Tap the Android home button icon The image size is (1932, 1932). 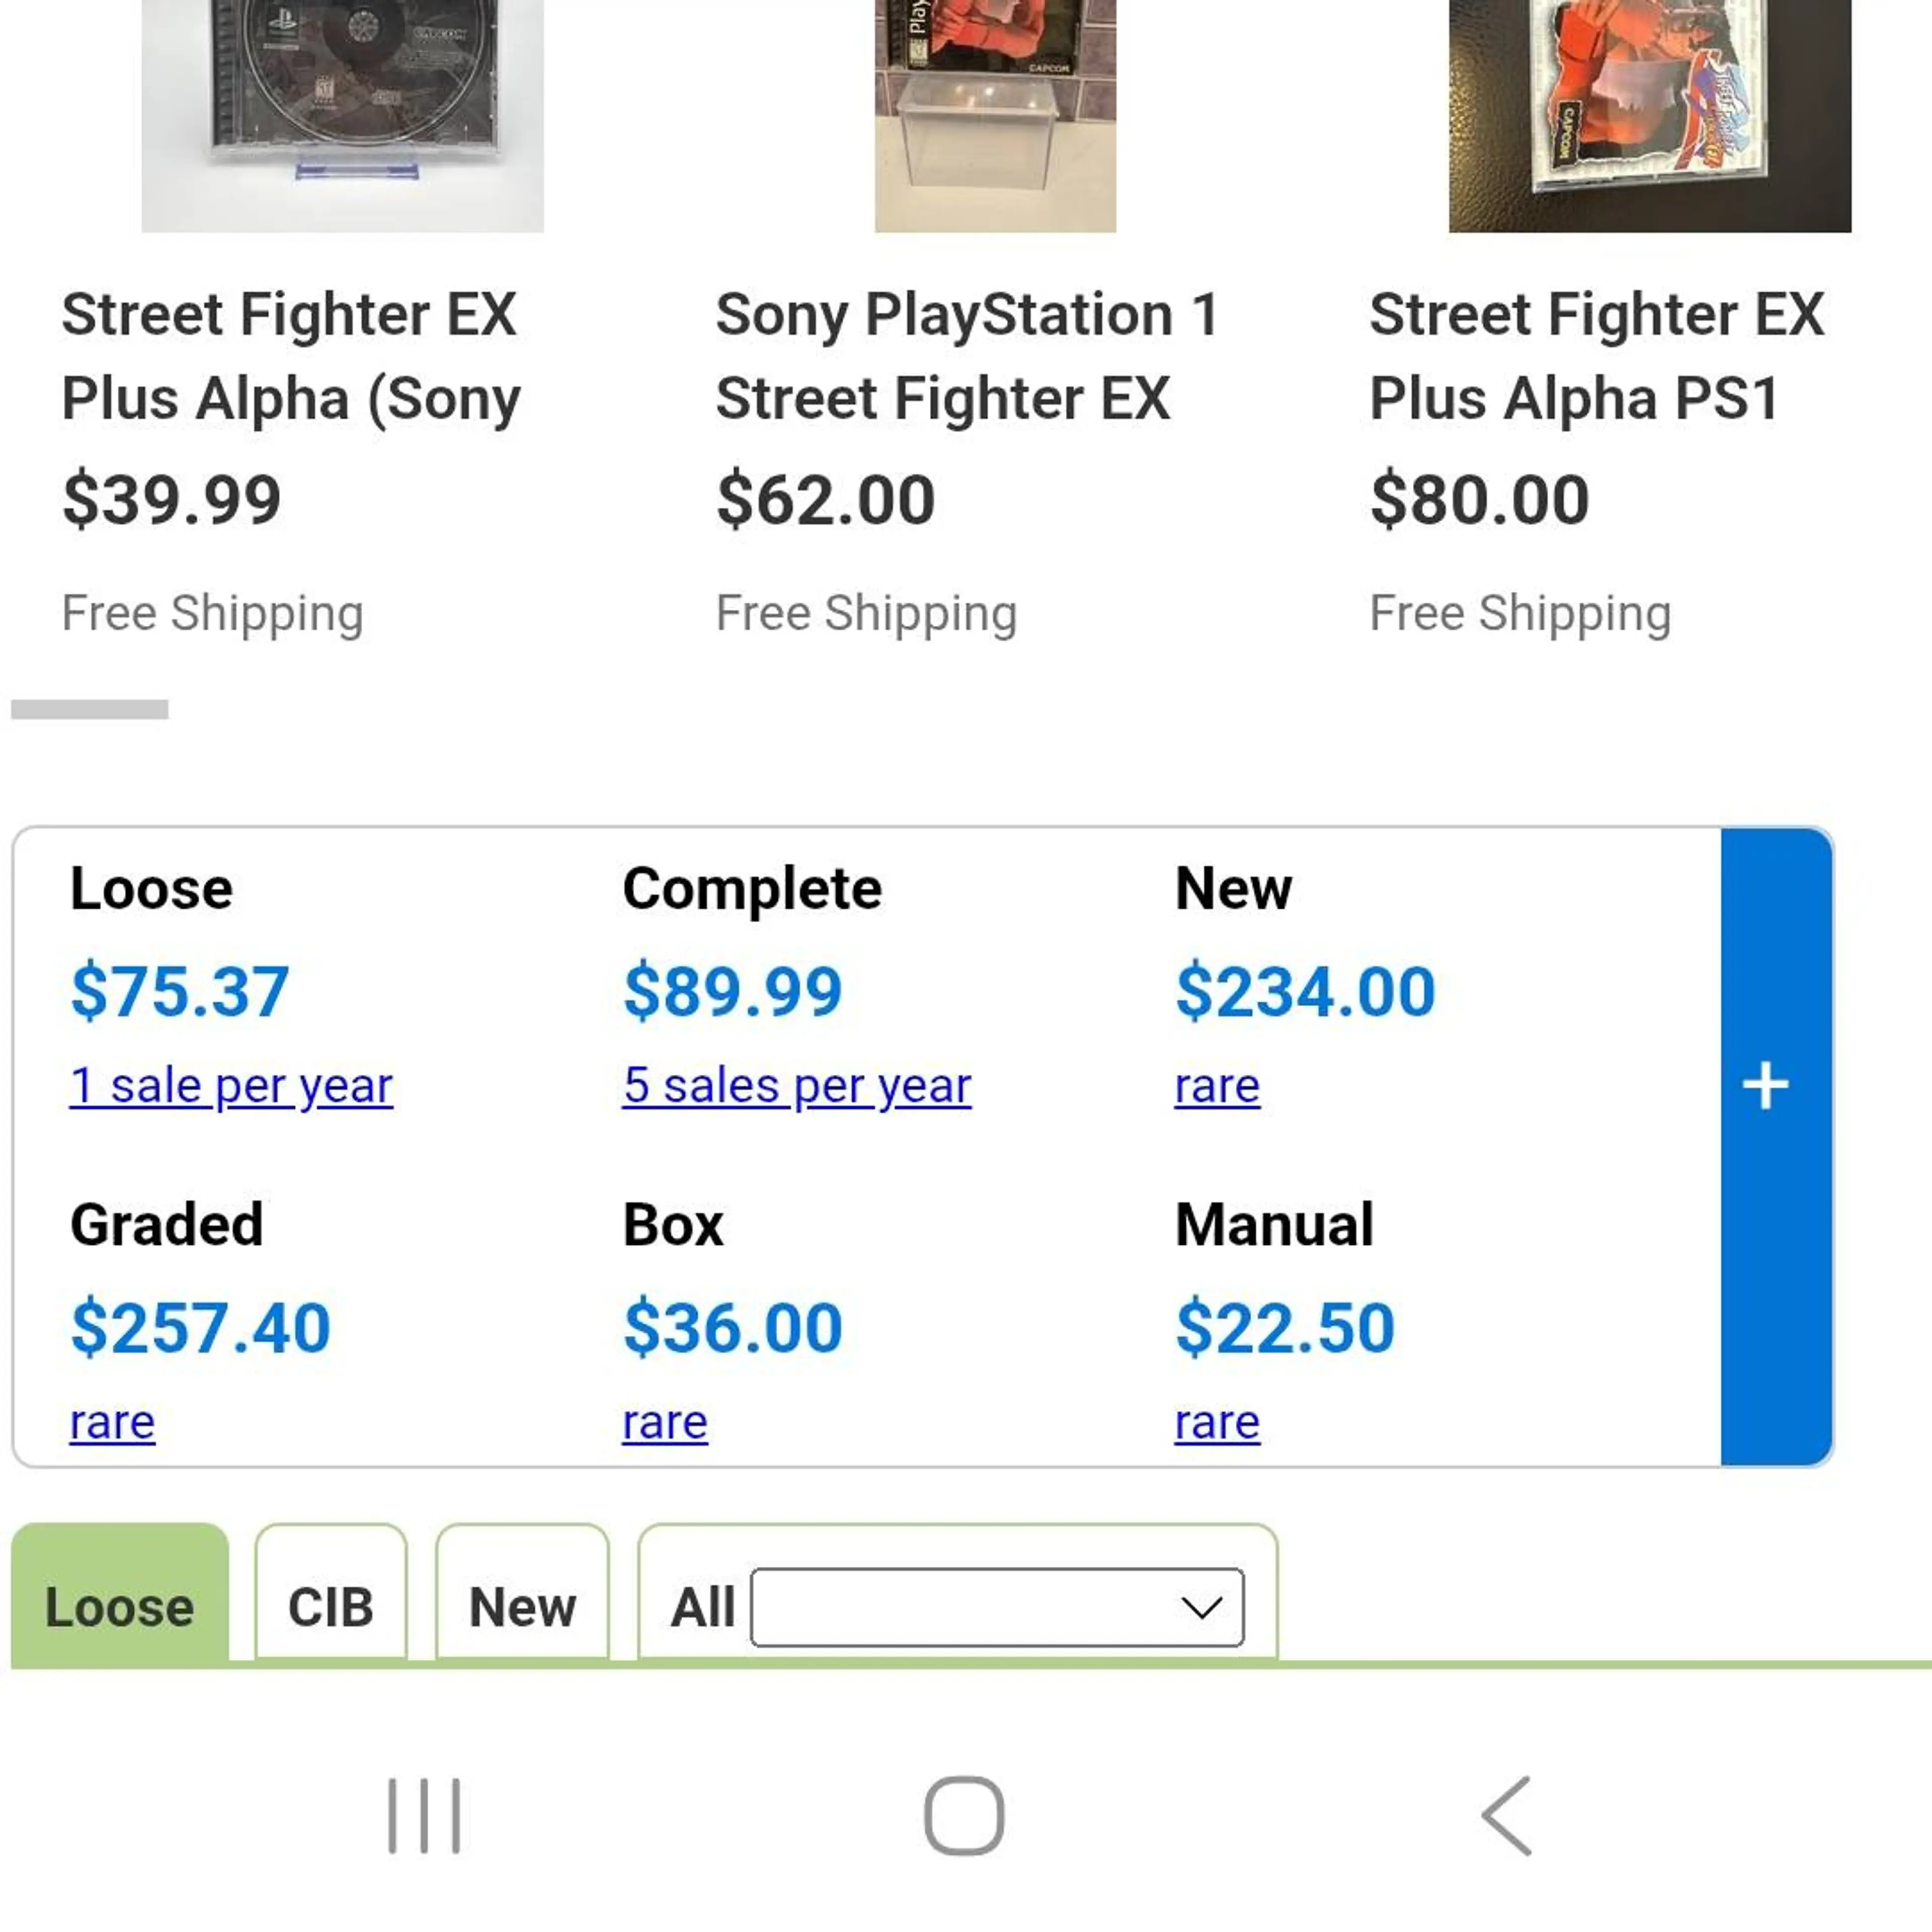click(964, 1815)
